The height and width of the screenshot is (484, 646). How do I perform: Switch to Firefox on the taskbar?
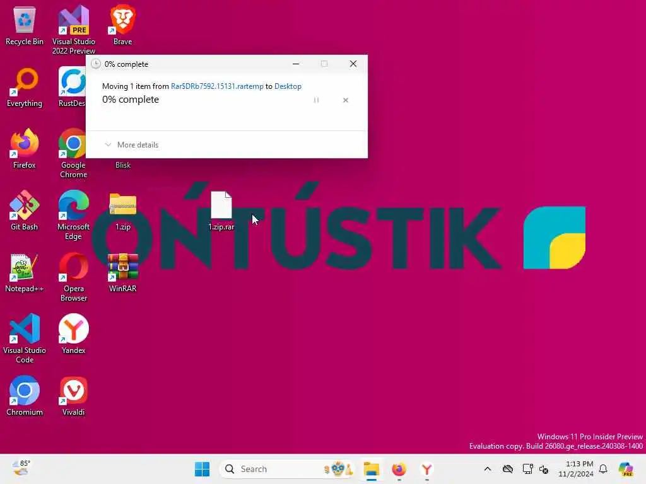(399, 469)
